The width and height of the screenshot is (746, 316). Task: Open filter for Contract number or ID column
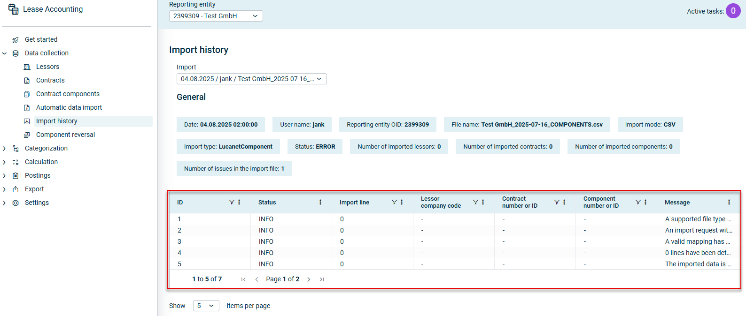click(557, 202)
